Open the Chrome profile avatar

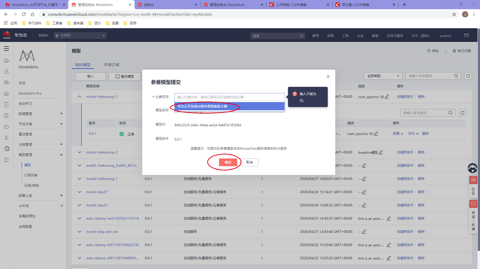[x=465, y=14]
